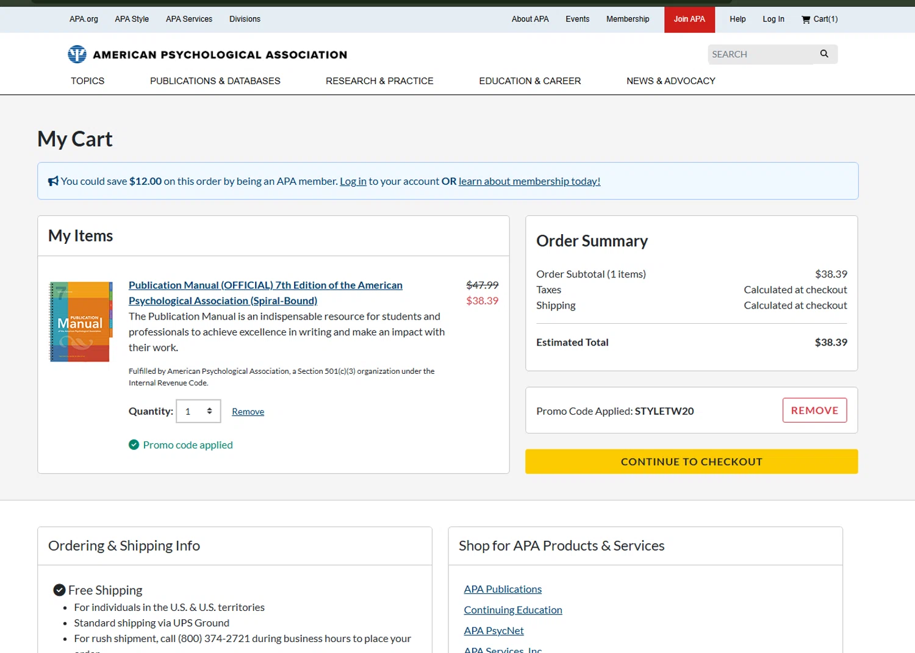Open EDUCATION & CAREER menu
Viewport: 915px width, 653px height.
click(529, 80)
